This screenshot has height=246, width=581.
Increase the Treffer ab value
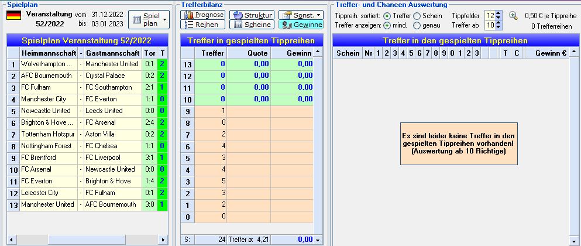[x=499, y=23]
